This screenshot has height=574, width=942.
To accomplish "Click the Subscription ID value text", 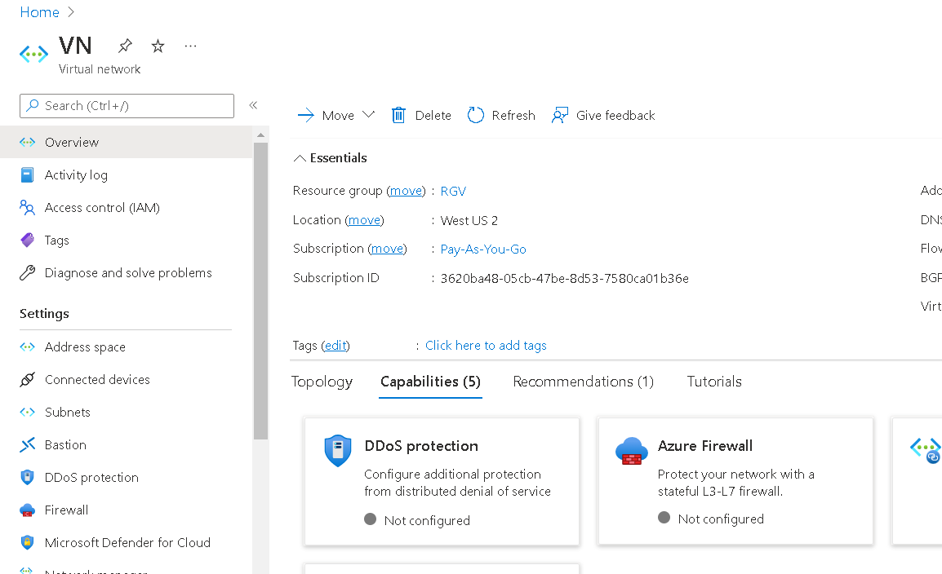I will (x=565, y=278).
